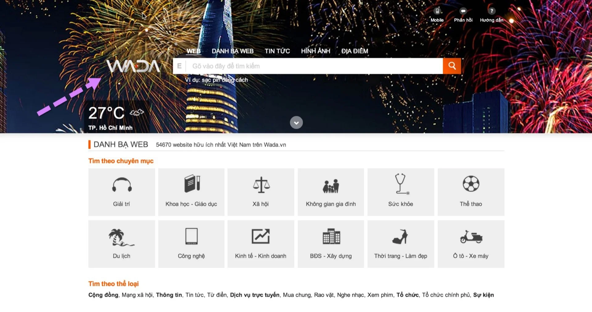Open the Thời trang - Làm đẹp tile
Image resolution: width=592 pixels, height=312 pixels.
tap(401, 244)
